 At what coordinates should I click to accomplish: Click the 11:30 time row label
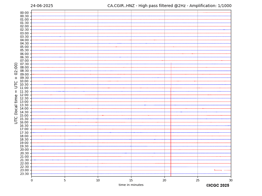[x=24, y=92]
